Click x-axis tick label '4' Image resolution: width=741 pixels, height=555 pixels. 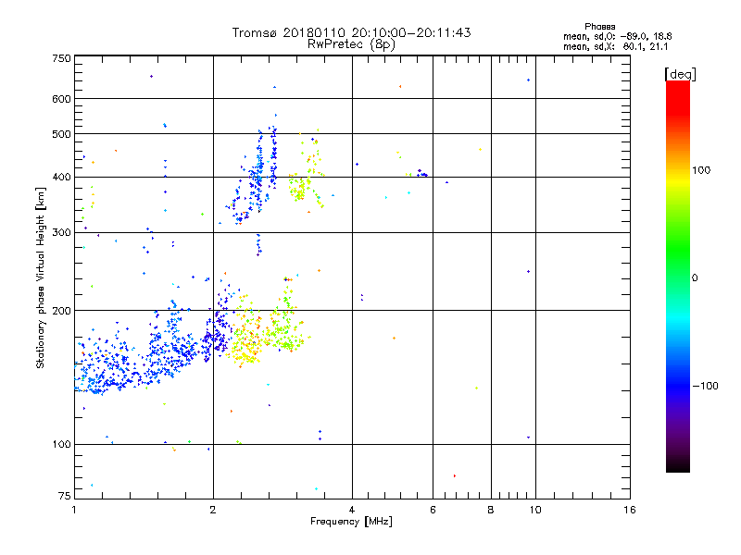352,510
